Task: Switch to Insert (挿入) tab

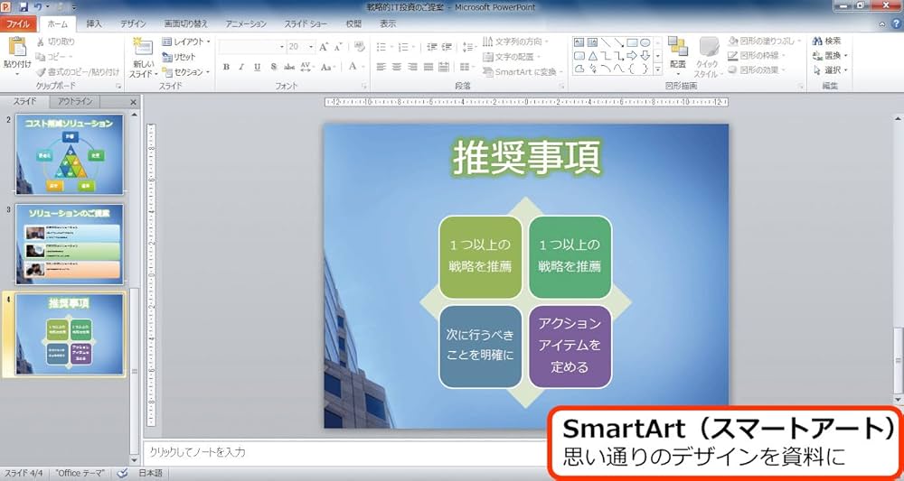Action: point(94,24)
